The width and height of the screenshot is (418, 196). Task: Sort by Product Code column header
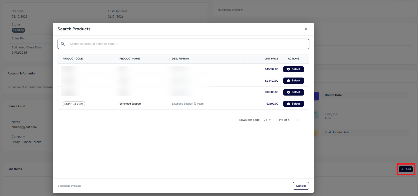point(73,59)
